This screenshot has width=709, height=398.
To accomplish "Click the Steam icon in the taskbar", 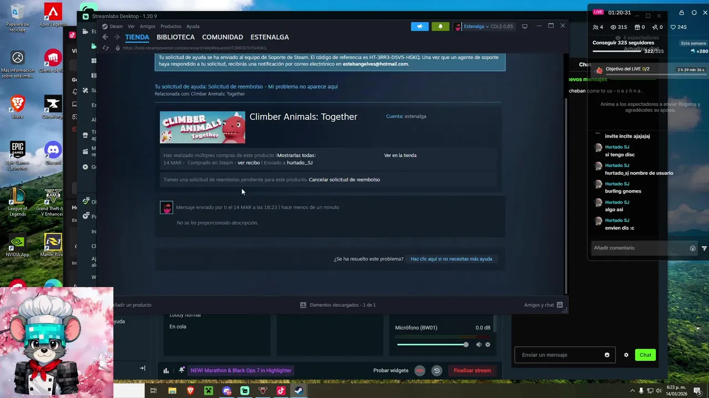I will pyautogui.click(x=299, y=391).
